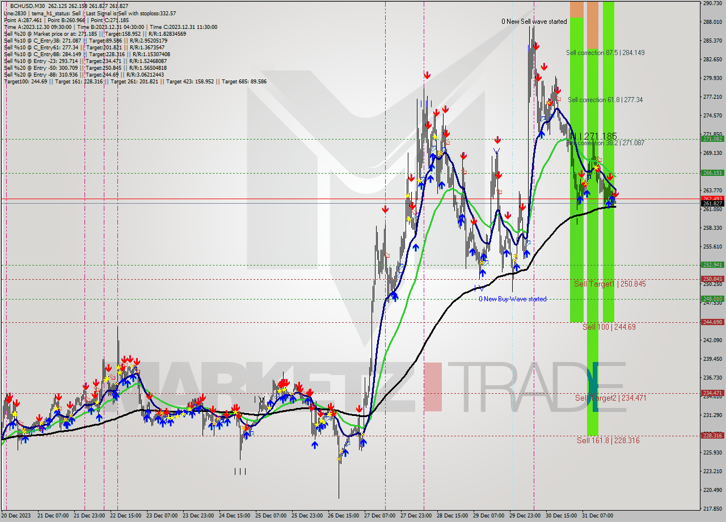Click the 290.730 price axis value
The width and height of the screenshot is (726, 522).
(x=712, y=3)
